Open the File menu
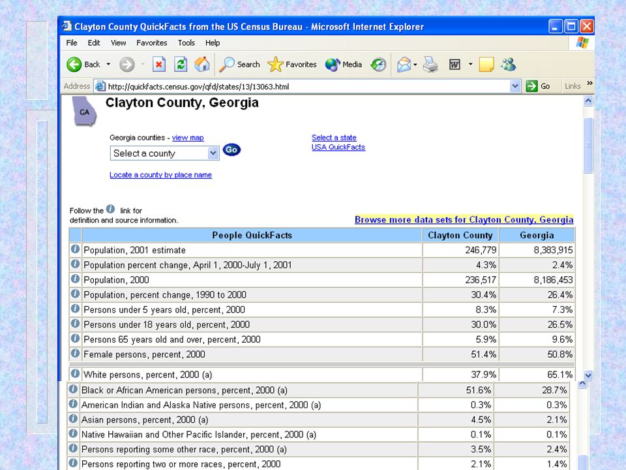This screenshot has width=626, height=470. click(72, 43)
